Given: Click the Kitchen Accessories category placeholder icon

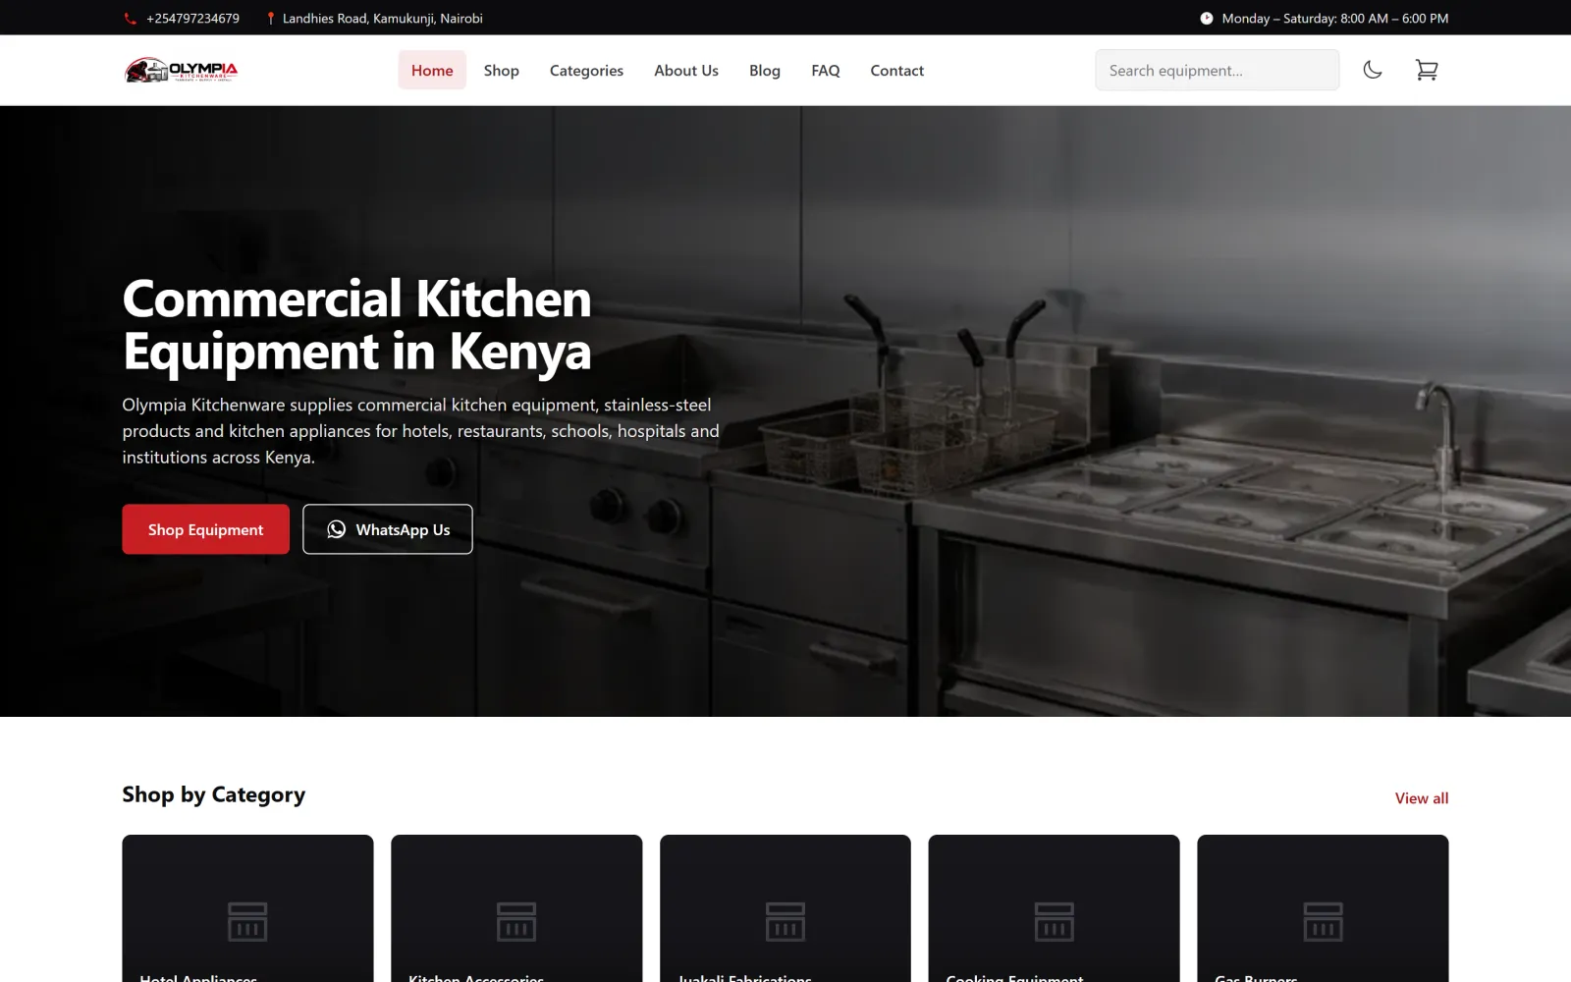Looking at the screenshot, I should coord(516,921).
